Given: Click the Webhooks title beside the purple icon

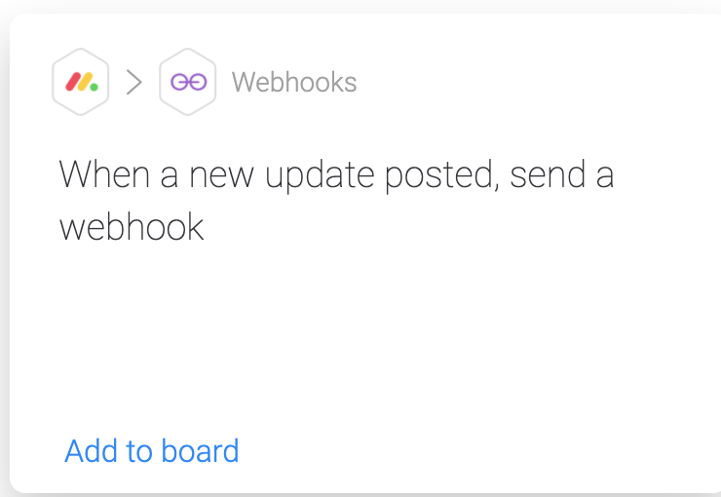Looking at the screenshot, I should click(x=294, y=82).
